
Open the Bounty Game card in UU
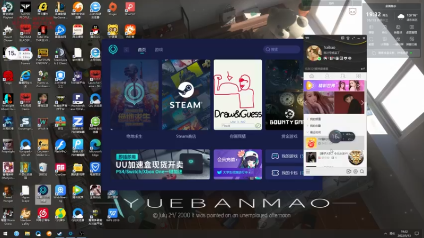click(x=285, y=95)
